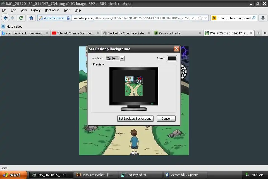Switch to 'start buton color download' tab
Image resolution: width=268 pixels, height=179 pixels.
tap(25, 33)
